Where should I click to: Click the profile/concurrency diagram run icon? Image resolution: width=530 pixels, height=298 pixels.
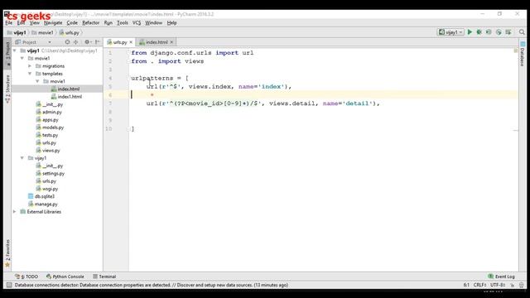499,32
